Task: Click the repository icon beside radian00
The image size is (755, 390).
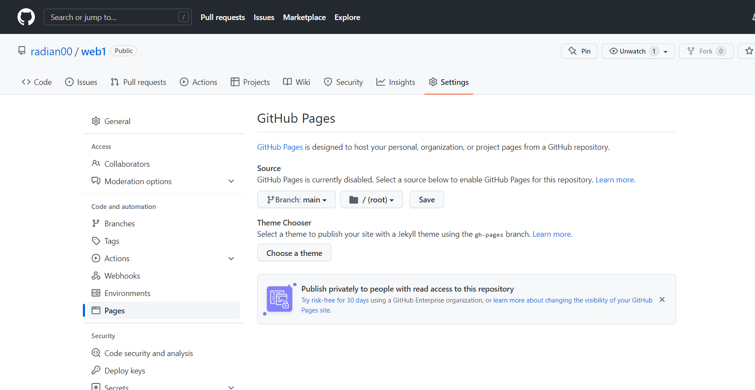Action: coord(22,51)
